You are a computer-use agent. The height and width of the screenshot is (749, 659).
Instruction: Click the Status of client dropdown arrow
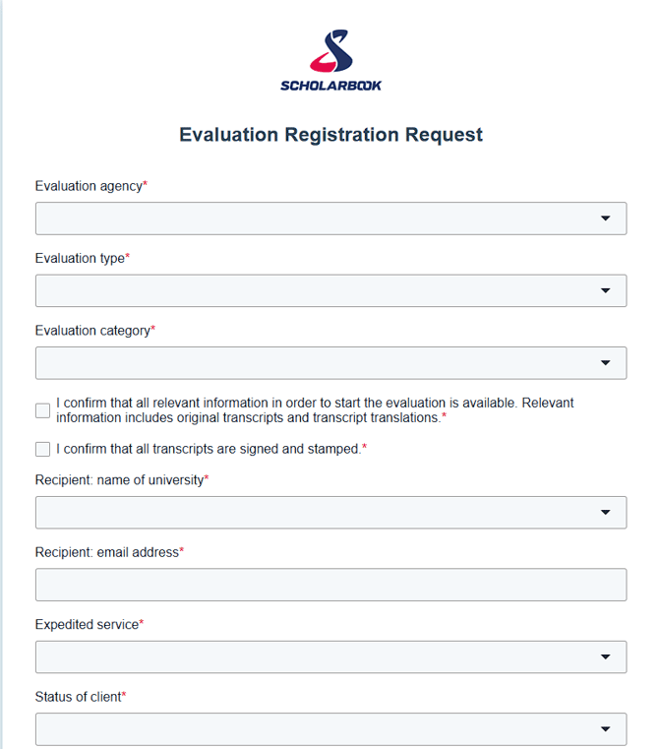click(606, 729)
